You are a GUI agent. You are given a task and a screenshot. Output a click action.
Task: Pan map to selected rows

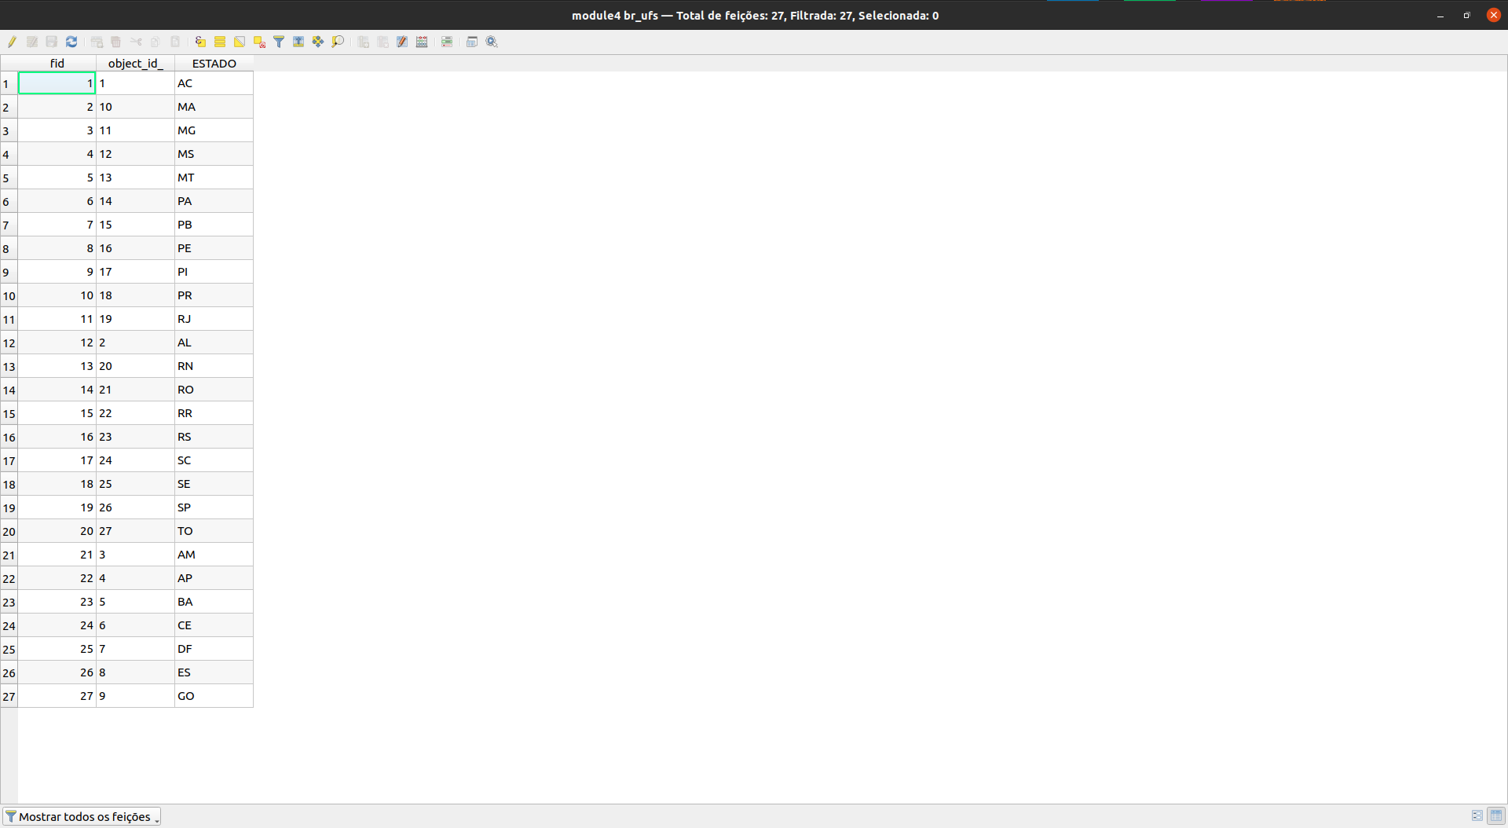point(318,42)
